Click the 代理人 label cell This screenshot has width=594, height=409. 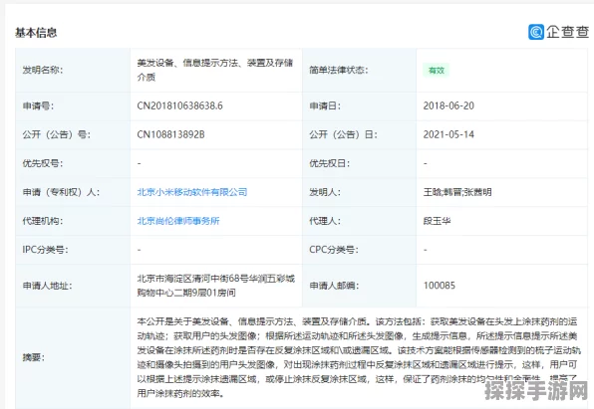[359, 221]
